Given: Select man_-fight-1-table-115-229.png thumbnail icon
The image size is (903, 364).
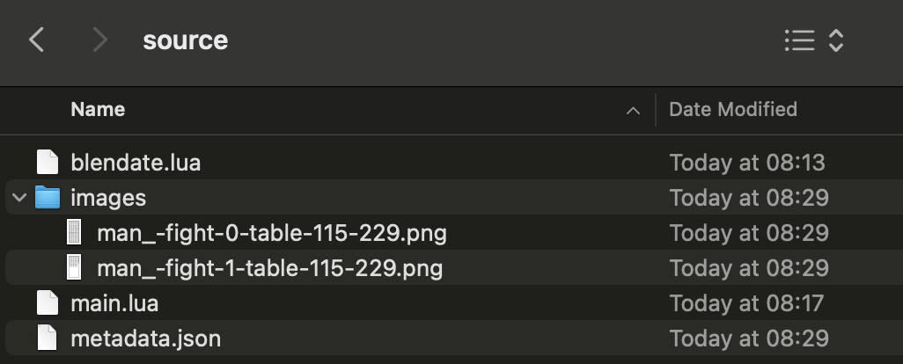Looking at the screenshot, I should (x=74, y=268).
